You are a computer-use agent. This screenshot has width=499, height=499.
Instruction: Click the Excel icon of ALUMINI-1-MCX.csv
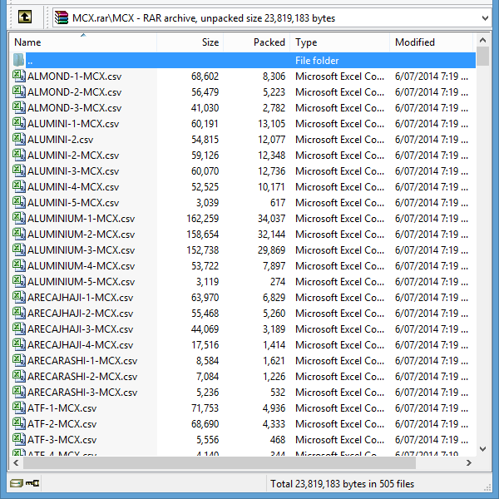[x=19, y=123]
